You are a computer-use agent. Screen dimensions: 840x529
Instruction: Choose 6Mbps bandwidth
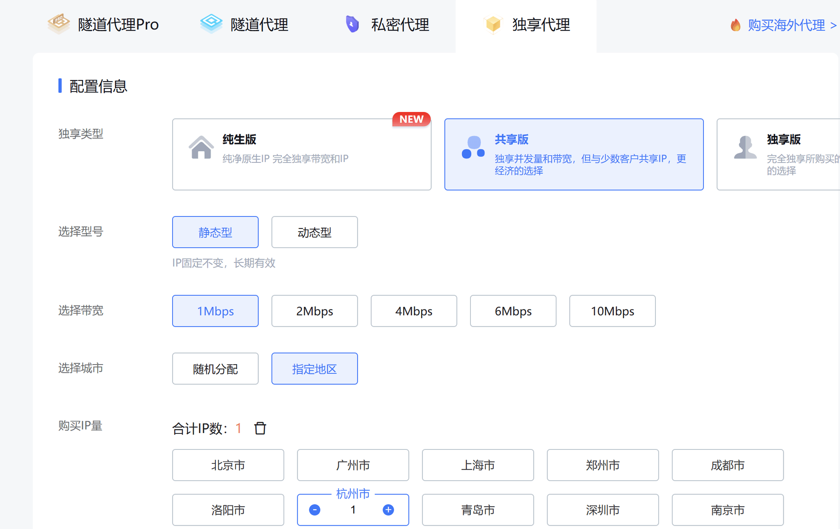[x=513, y=311]
